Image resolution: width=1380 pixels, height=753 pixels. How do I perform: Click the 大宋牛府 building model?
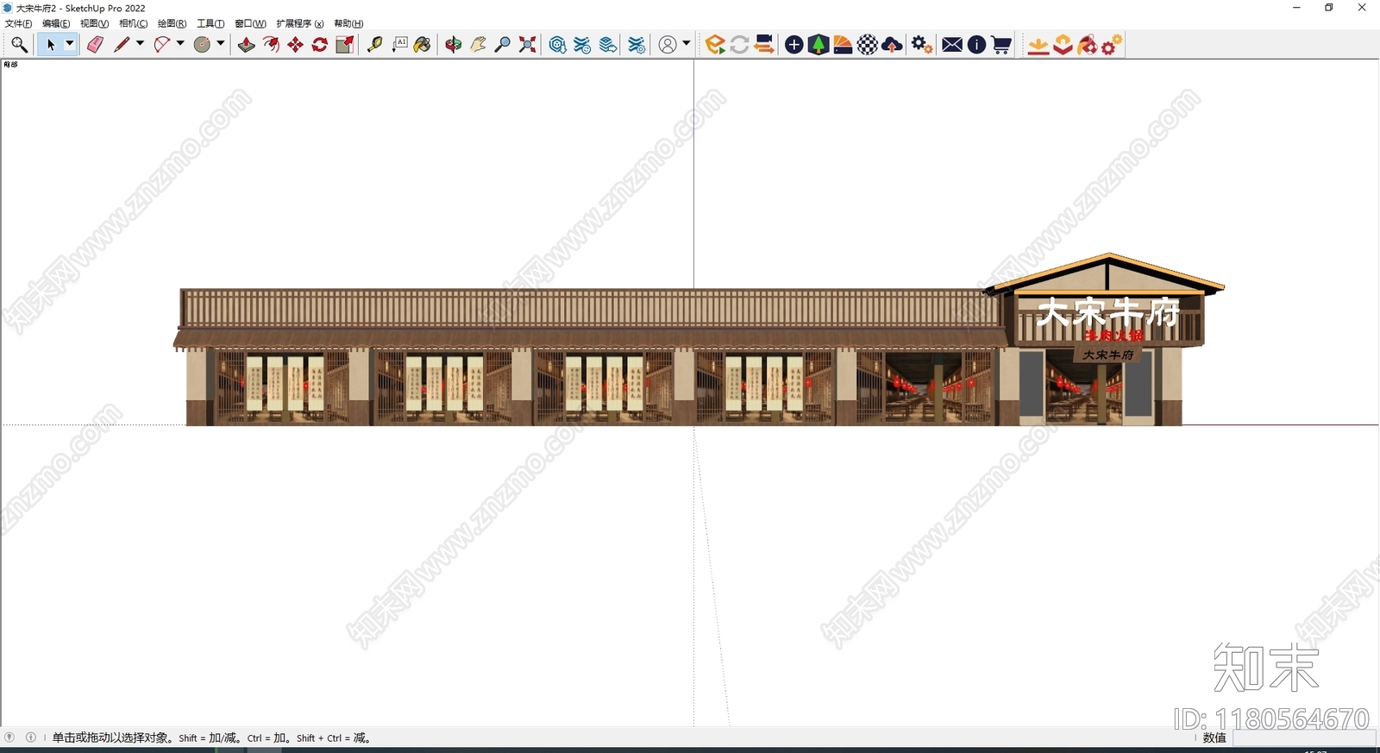pyautogui.click(x=699, y=340)
